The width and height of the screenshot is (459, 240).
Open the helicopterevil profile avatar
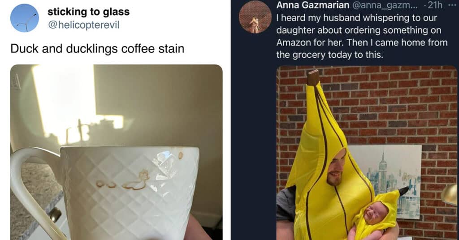25,18
